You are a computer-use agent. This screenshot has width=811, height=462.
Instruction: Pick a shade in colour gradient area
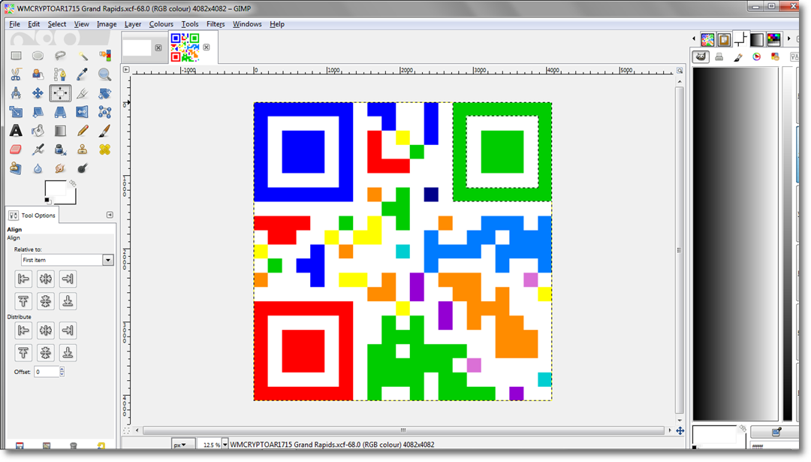[735, 243]
